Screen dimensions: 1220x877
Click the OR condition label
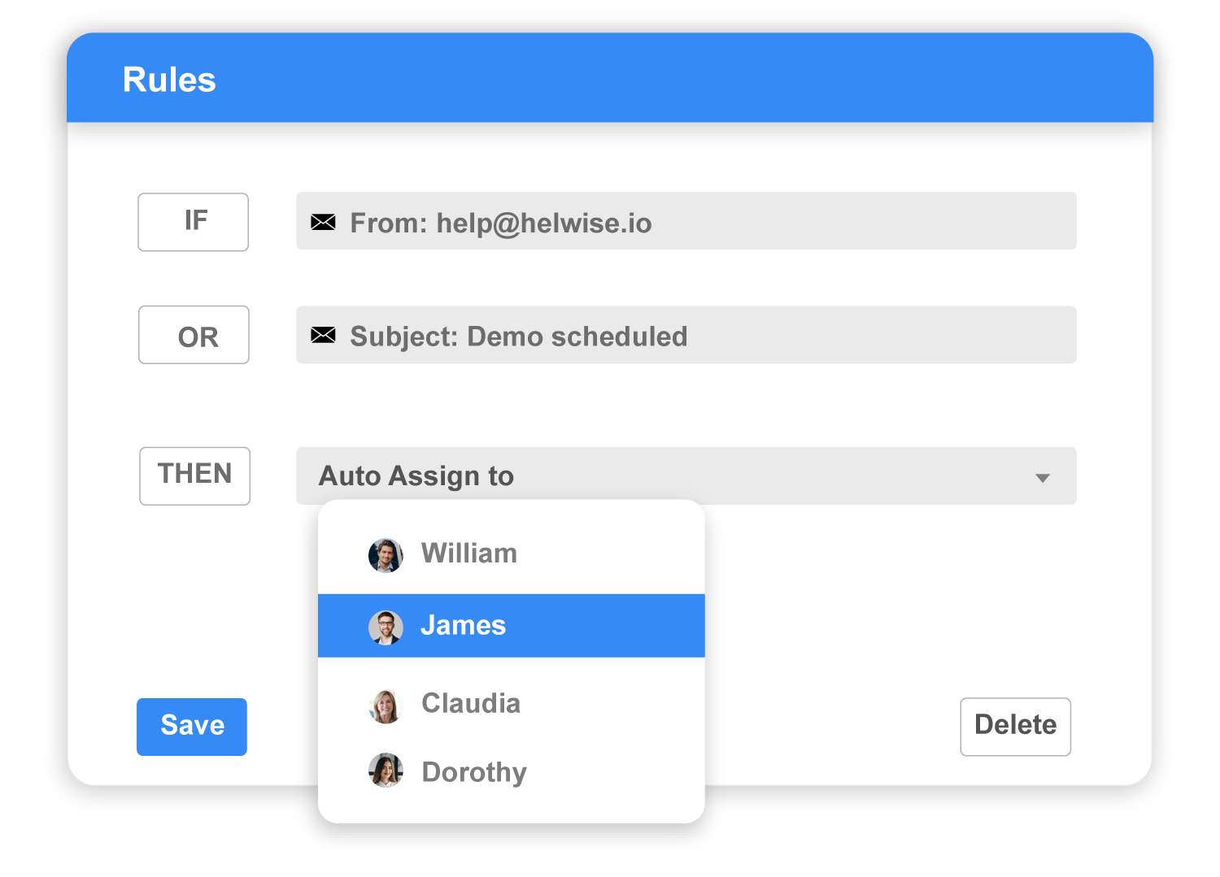point(194,334)
